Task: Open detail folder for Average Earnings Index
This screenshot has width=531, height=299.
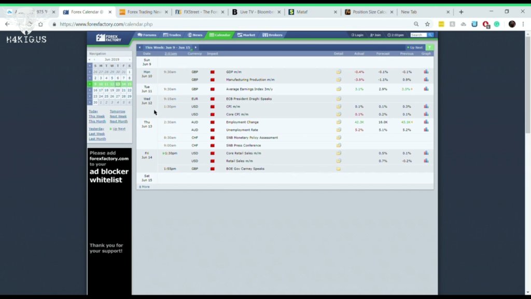Action: (339, 89)
